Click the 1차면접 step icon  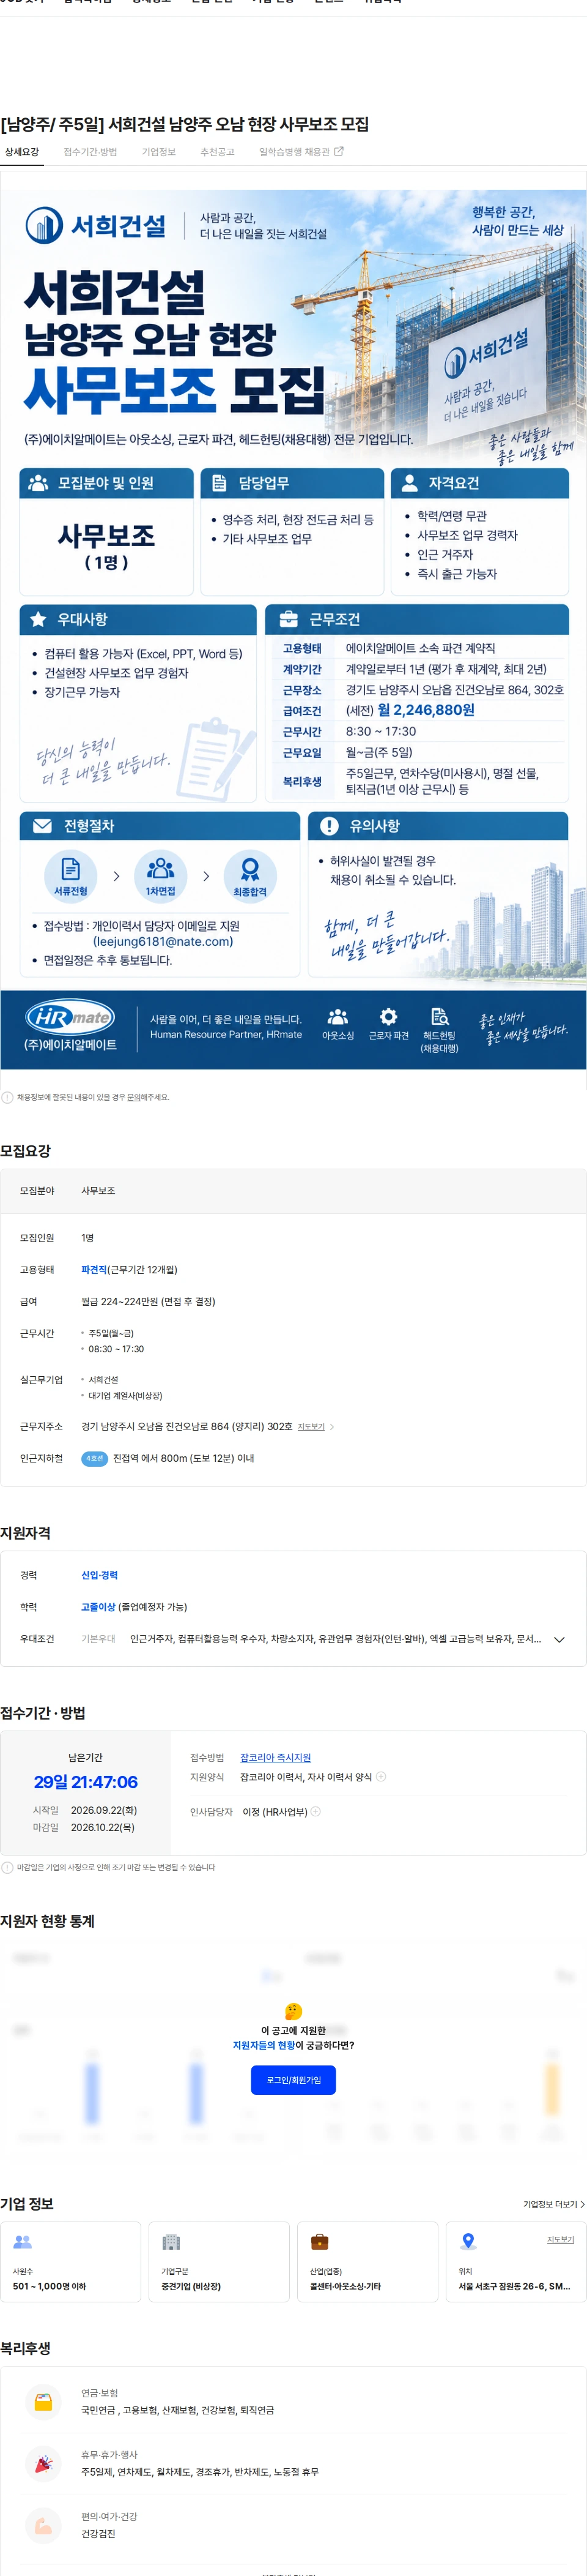click(x=161, y=876)
